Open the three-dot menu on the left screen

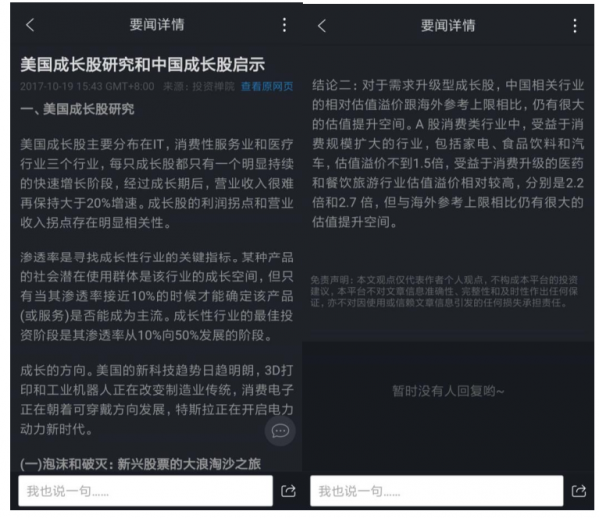tap(284, 25)
